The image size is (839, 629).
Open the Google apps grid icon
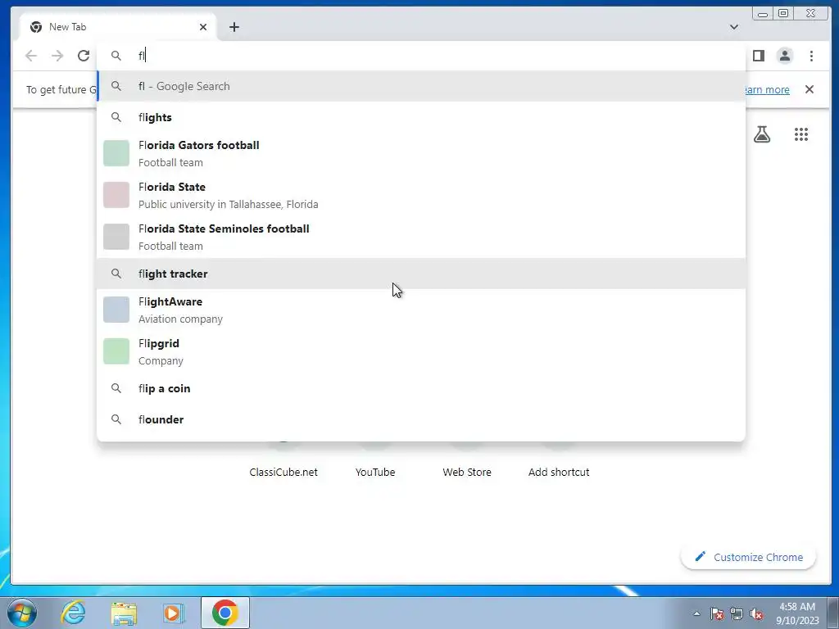coord(801,134)
